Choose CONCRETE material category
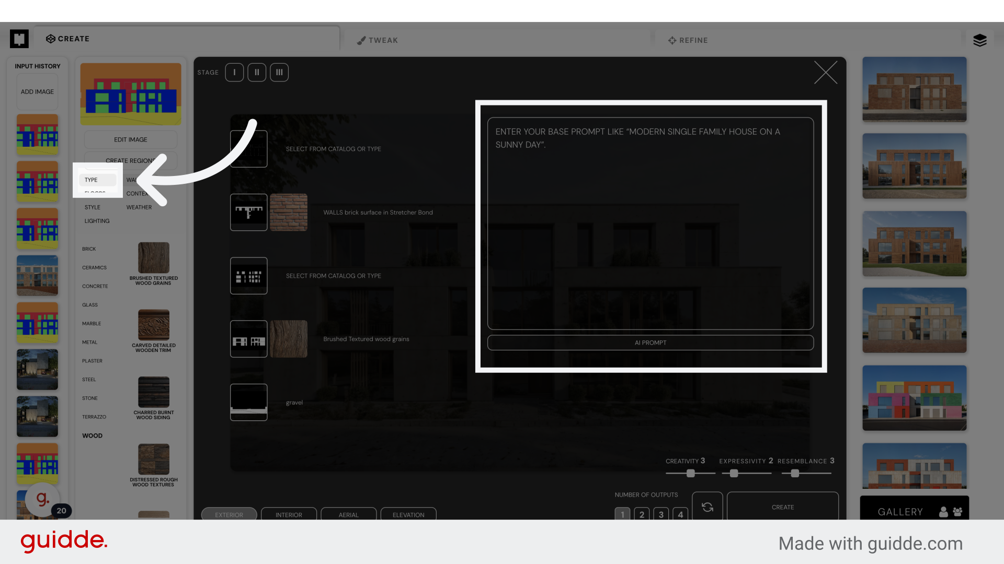Viewport: 1004px width, 564px height. click(x=95, y=287)
